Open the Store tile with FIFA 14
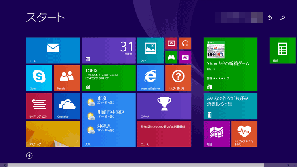The width and height of the screenshot is (297, 167). pyautogui.click(x=230, y=65)
